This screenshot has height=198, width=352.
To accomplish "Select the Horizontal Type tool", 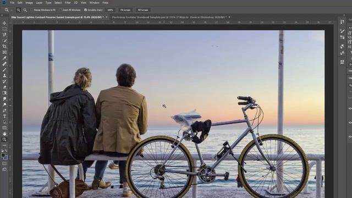I will pyautogui.click(x=4, y=116).
